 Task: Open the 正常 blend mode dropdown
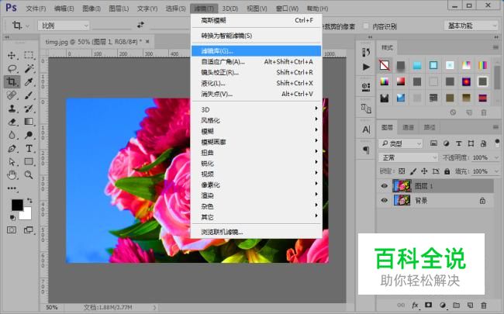[x=408, y=158]
